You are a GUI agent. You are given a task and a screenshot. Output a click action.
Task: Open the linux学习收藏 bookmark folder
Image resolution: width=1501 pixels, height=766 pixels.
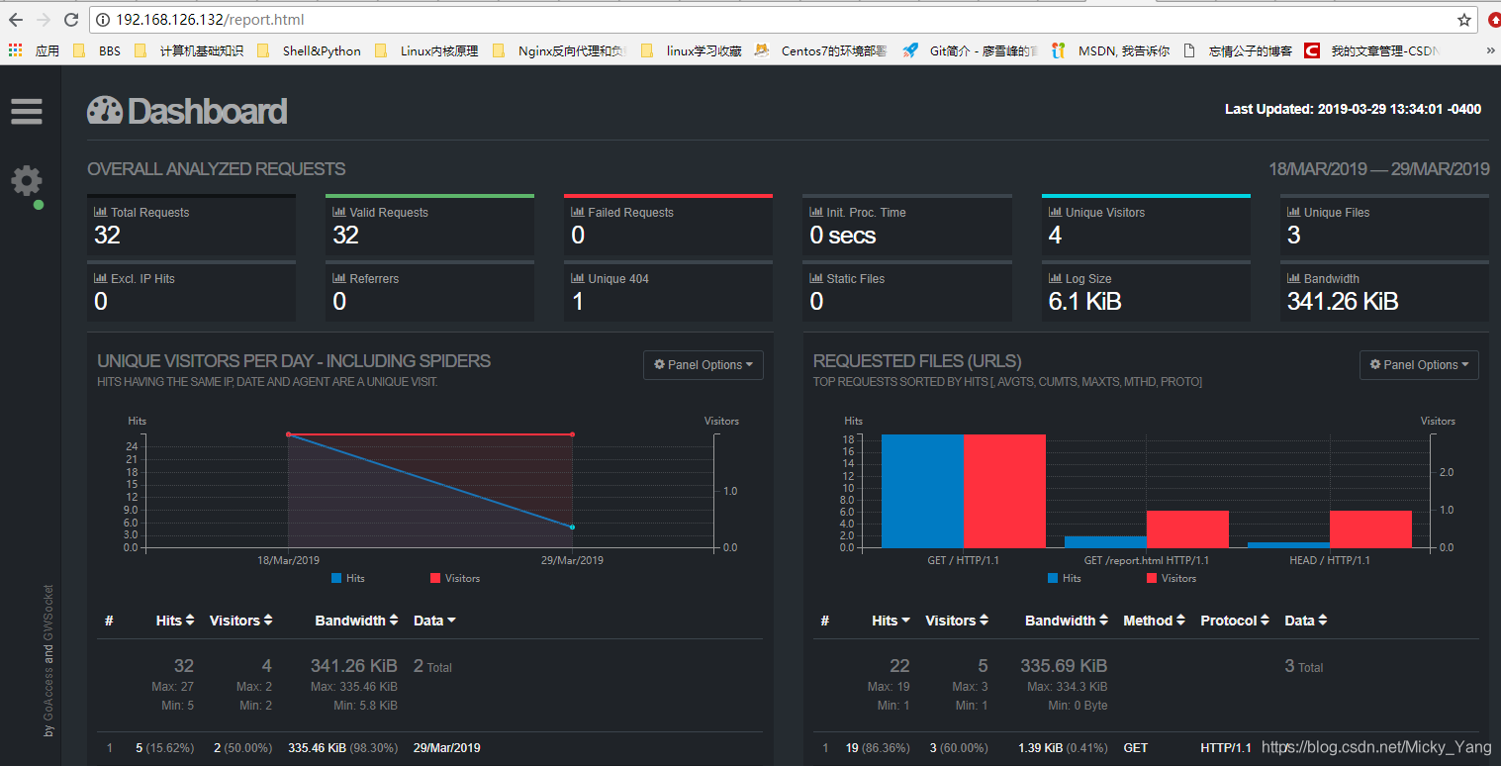[x=692, y=50]
